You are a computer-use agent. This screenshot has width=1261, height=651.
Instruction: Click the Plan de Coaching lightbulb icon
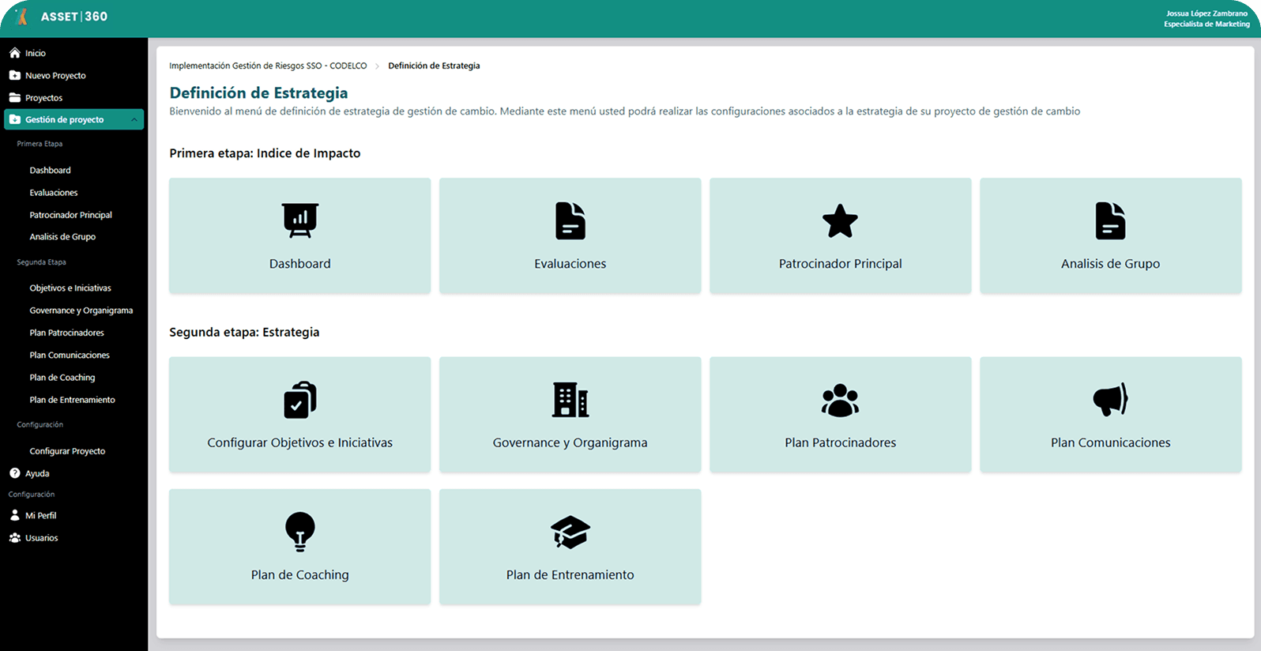tap(300, 532)
